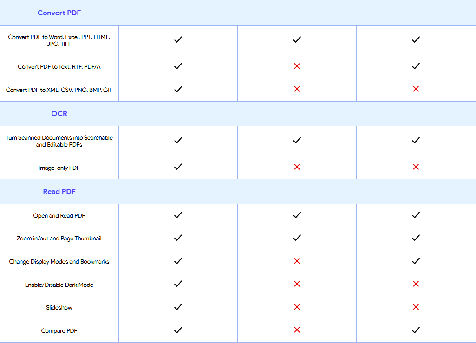Click the last-column checkmark in the Turn Scanned Documents row
476x343 pixels.
(416, 140)
